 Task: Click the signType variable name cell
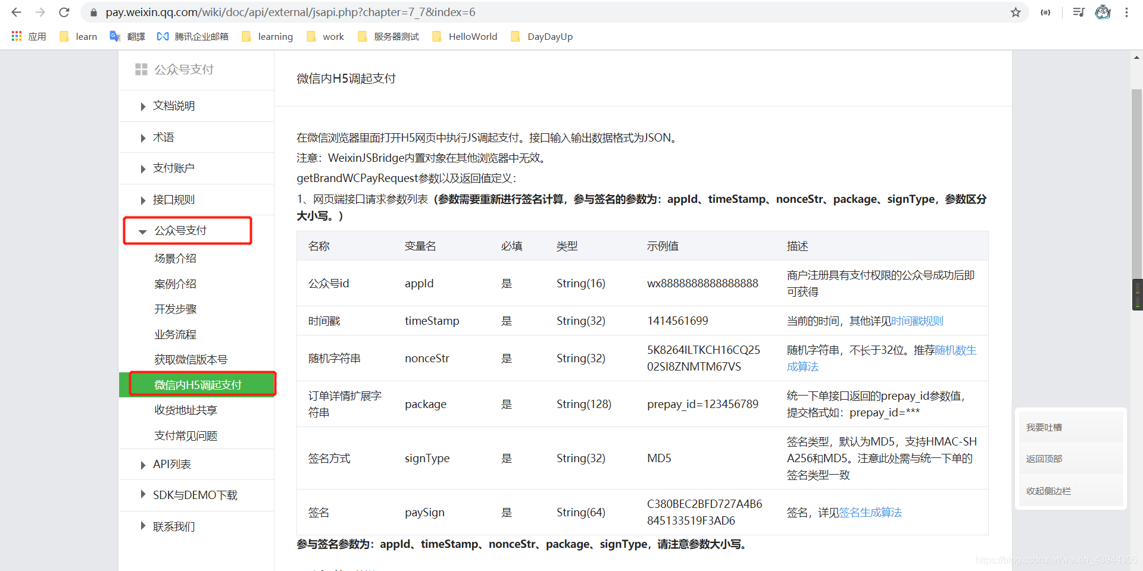pyautogui.click(x=427, y=459)
